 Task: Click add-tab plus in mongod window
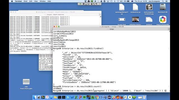(100, 14)
